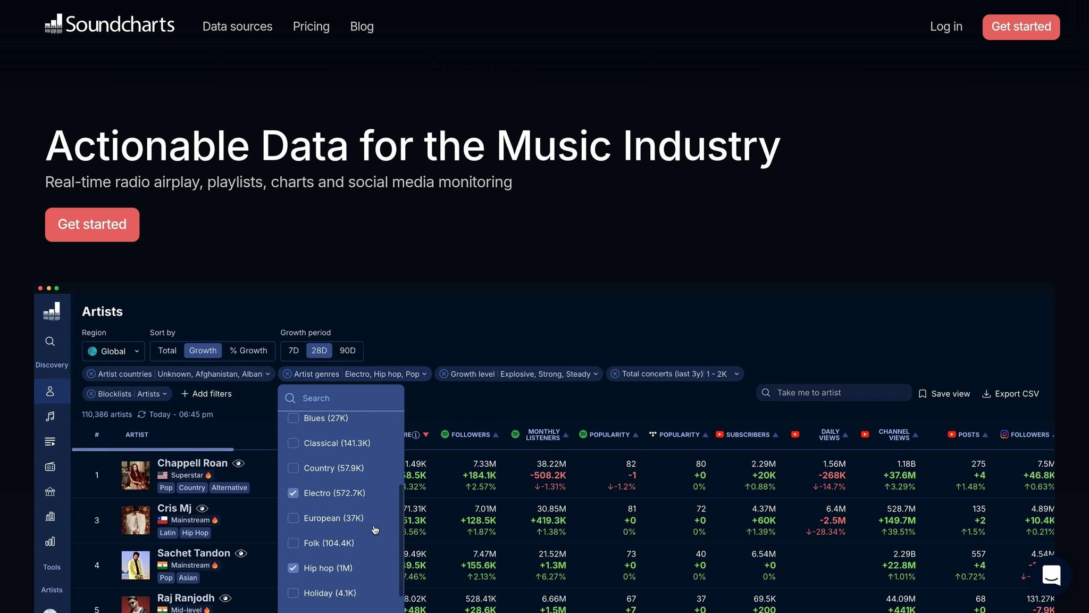
Task: Check the European (37K) genre
Action: point(293,518)
